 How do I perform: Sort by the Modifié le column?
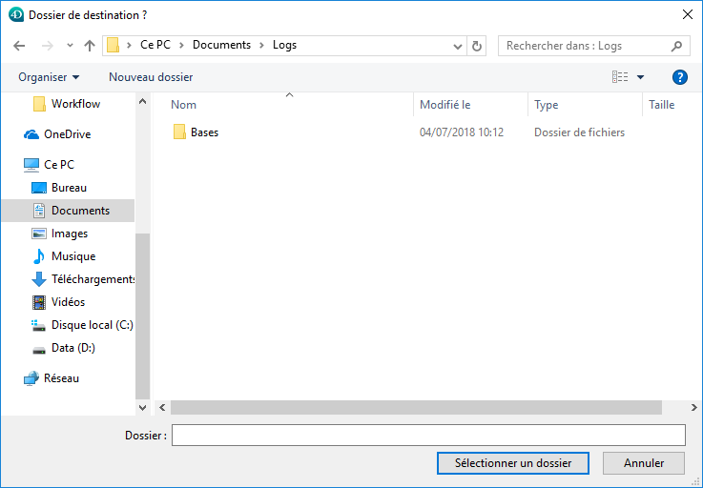click(445, 105)
